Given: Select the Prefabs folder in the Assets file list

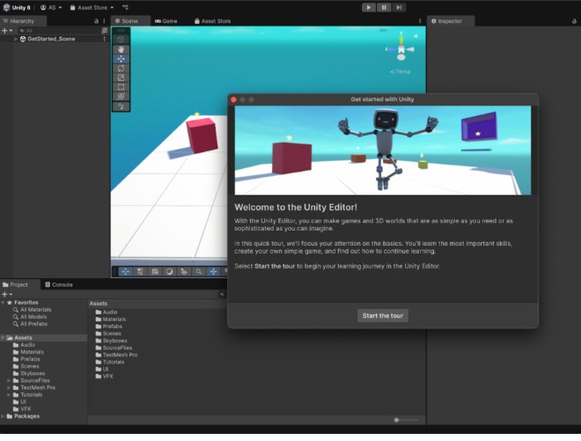Looking at the screenshot, I should 113,327.
